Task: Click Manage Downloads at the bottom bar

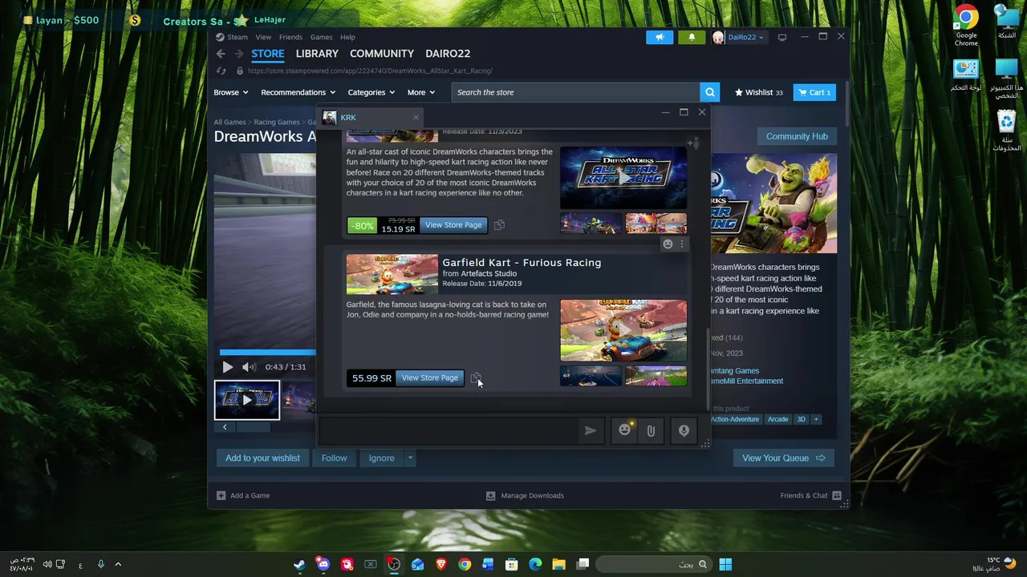Action: pyautogui.click(x=525, y=495)
